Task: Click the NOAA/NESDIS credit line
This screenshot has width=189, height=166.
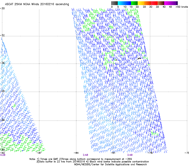Action: [x=110, y=164]
